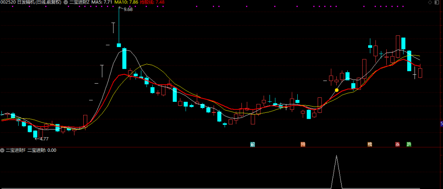
Task: Click the red 持股线: 7.48 label
Action: pyautogui.click(x=152, y=2)
